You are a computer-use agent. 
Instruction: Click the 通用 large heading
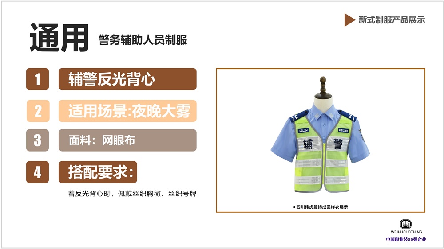coord(59,38)
